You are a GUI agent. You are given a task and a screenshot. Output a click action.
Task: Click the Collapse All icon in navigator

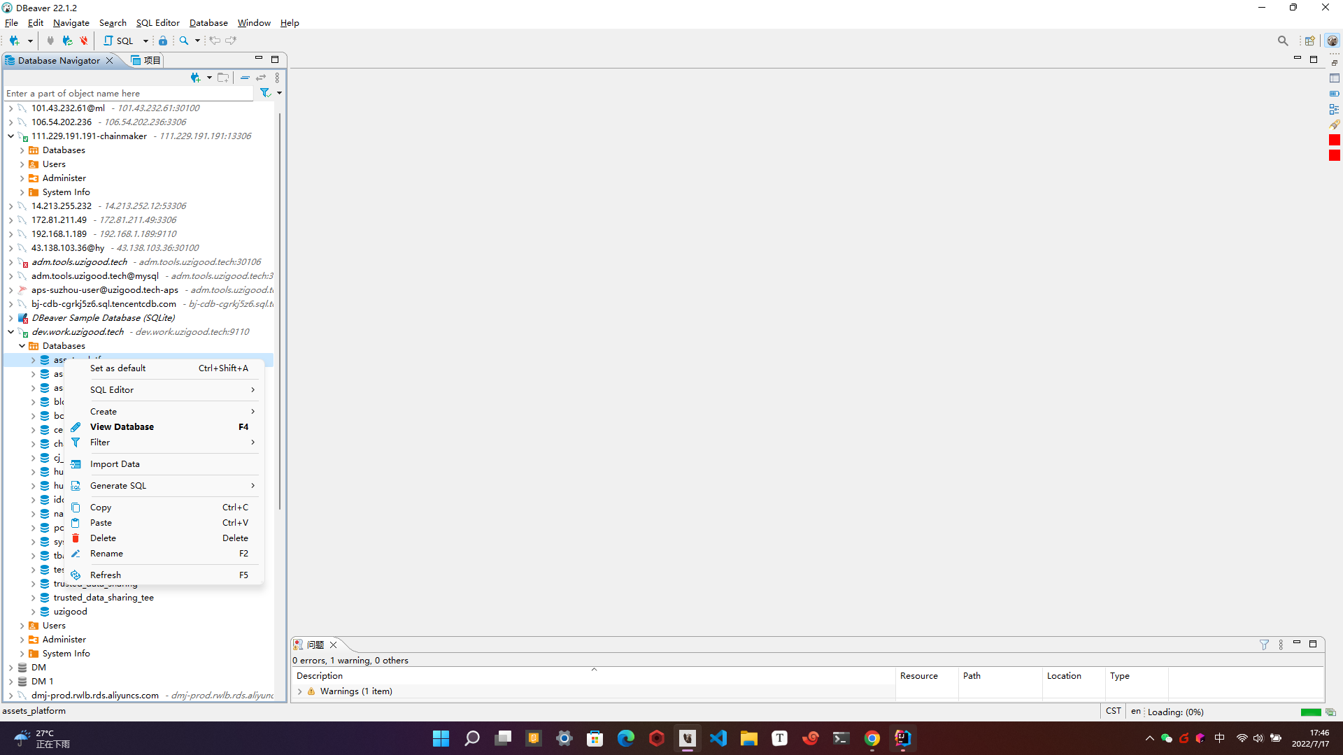[245, 78]
